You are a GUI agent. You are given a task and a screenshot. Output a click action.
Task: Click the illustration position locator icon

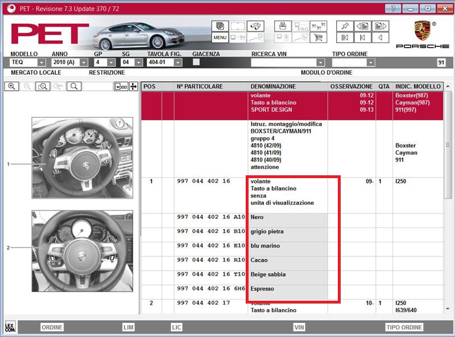121,86
